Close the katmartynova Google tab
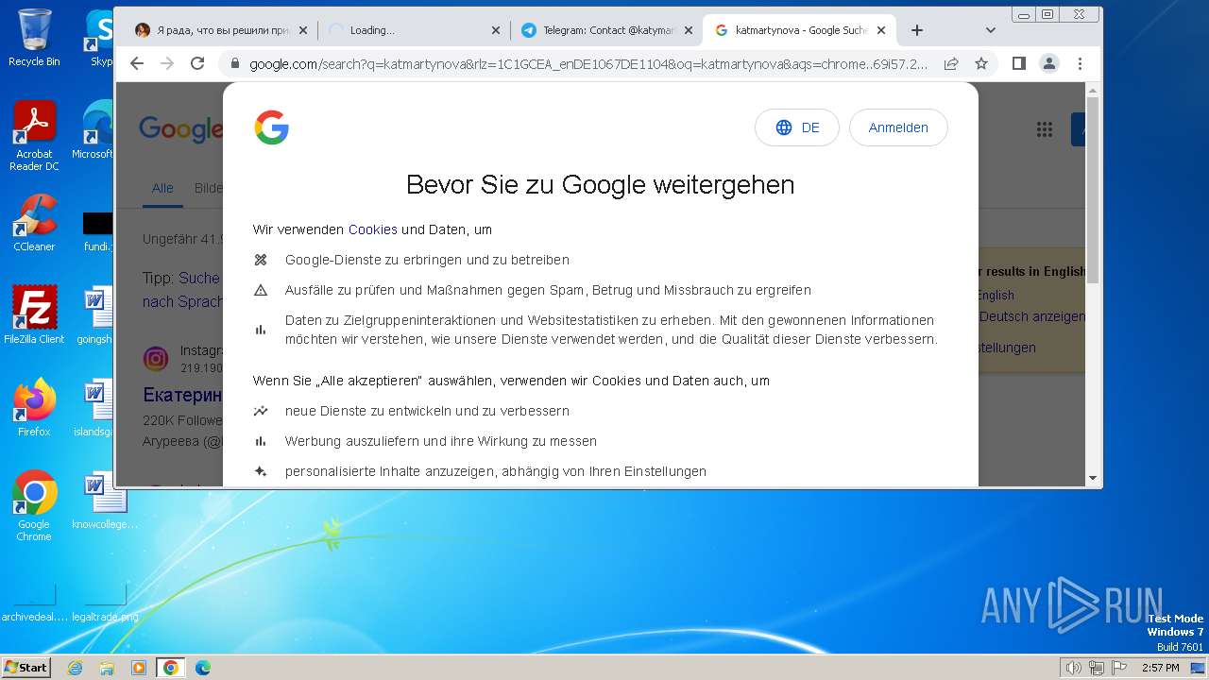This screenshot has width=1209, height=680. [x=881, y=30]
